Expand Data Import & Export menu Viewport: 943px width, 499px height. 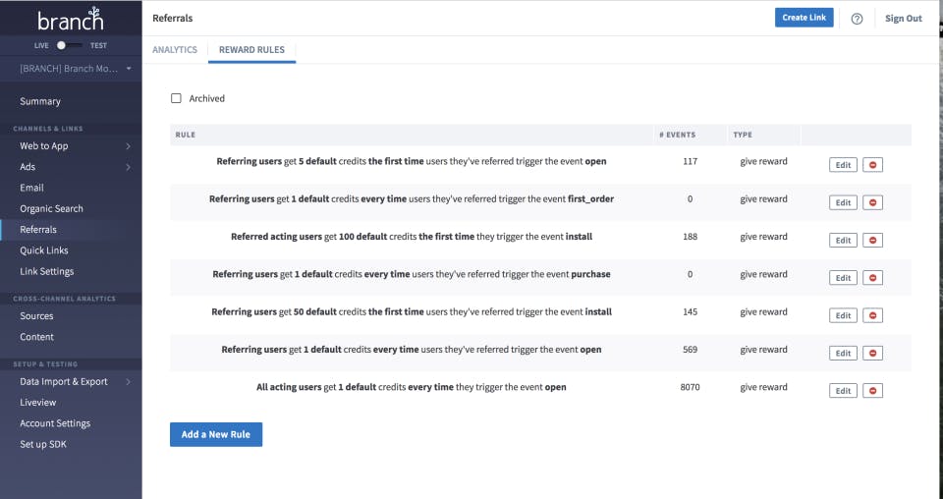tap(128, 382)
